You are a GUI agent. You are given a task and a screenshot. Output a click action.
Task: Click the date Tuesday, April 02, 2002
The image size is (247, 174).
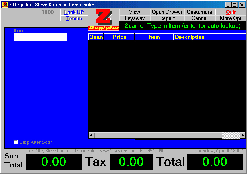click(x=218, y=151)
